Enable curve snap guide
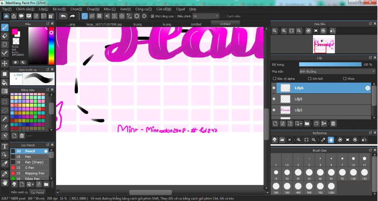 (129, 16)
